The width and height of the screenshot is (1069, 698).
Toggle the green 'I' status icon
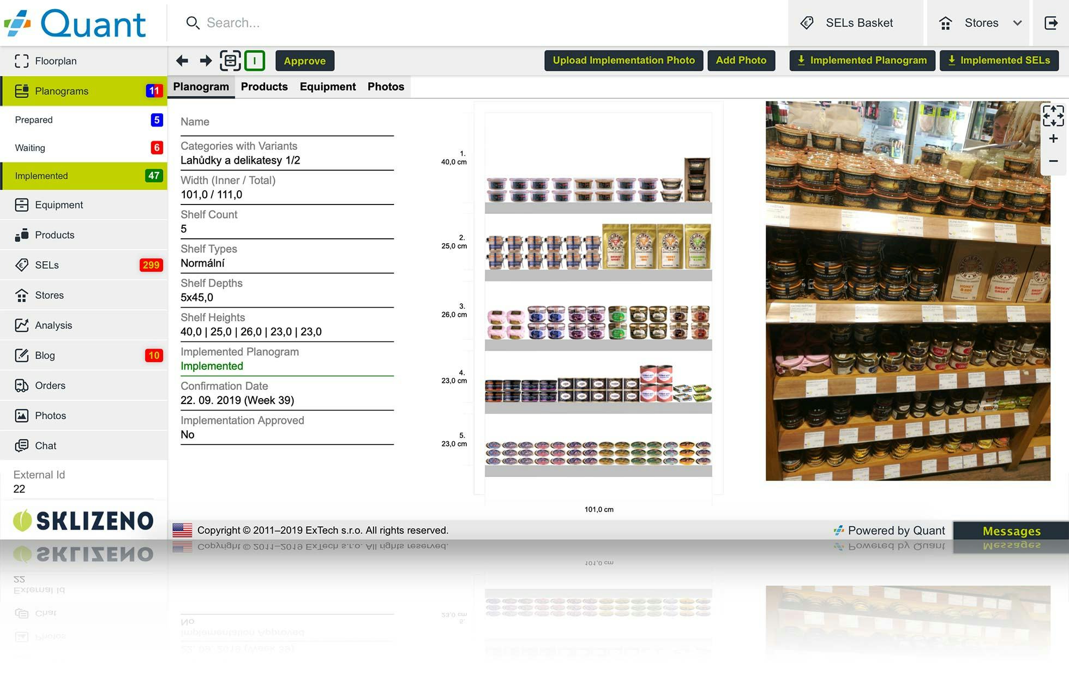point(255,61)
